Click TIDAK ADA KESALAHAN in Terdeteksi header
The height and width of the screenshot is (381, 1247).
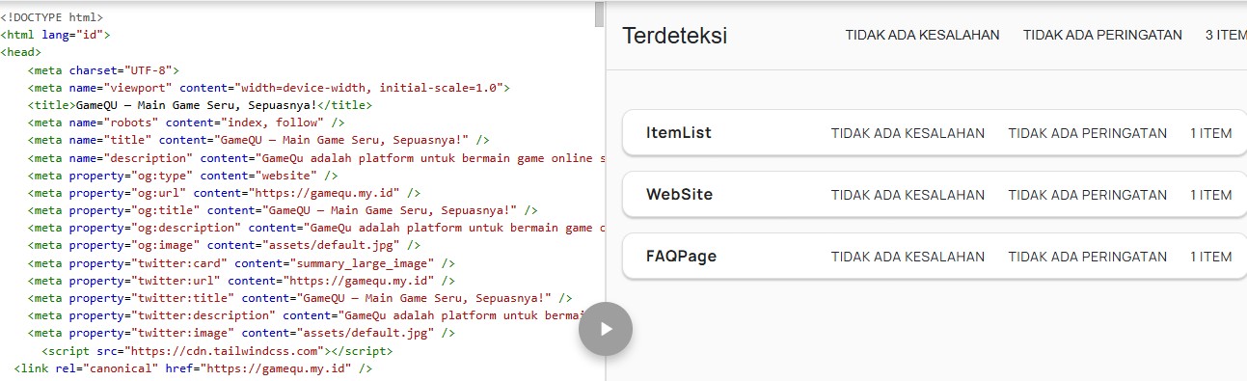pos(922,35)
